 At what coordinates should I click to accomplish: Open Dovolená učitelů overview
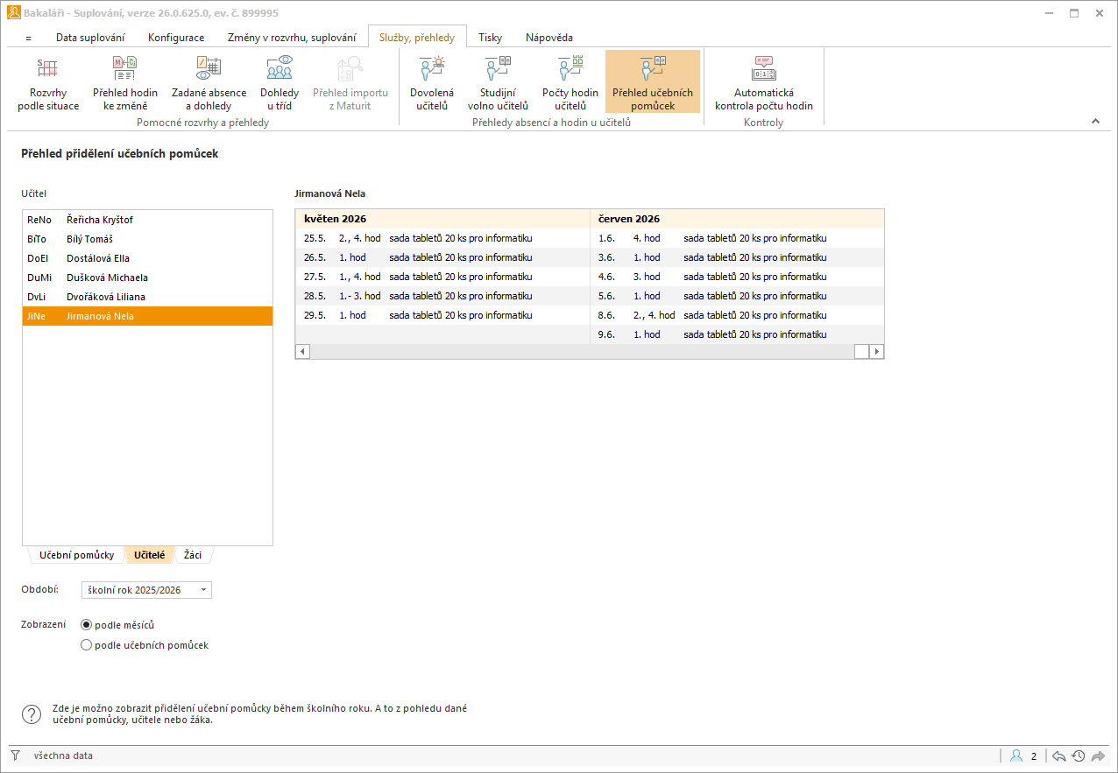coord(432,82)
